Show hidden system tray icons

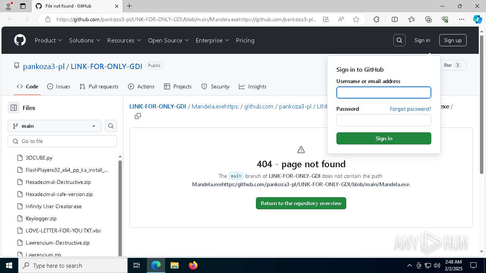409,265
